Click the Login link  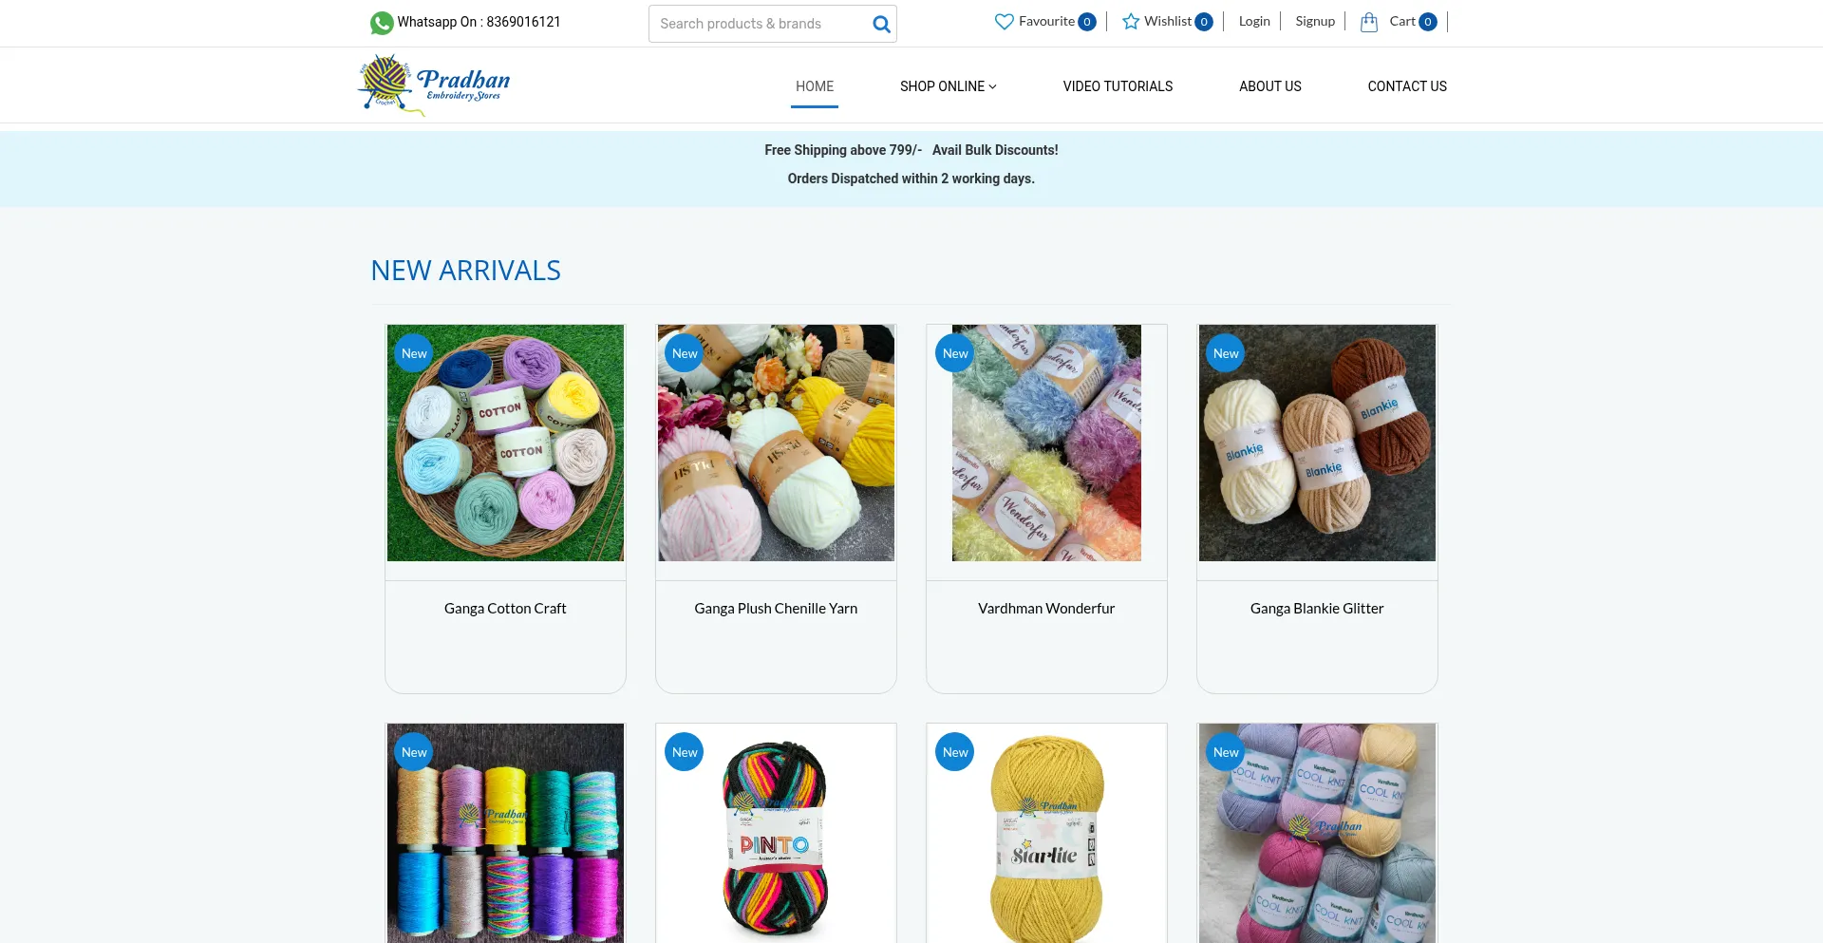point(1254,21)
